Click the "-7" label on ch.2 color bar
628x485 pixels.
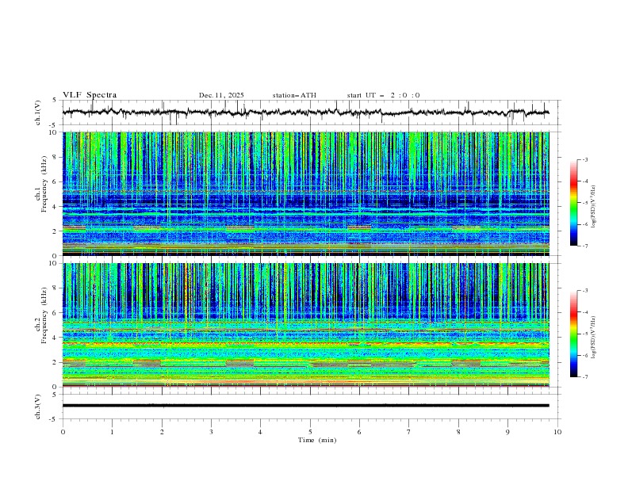click(584, 376)
